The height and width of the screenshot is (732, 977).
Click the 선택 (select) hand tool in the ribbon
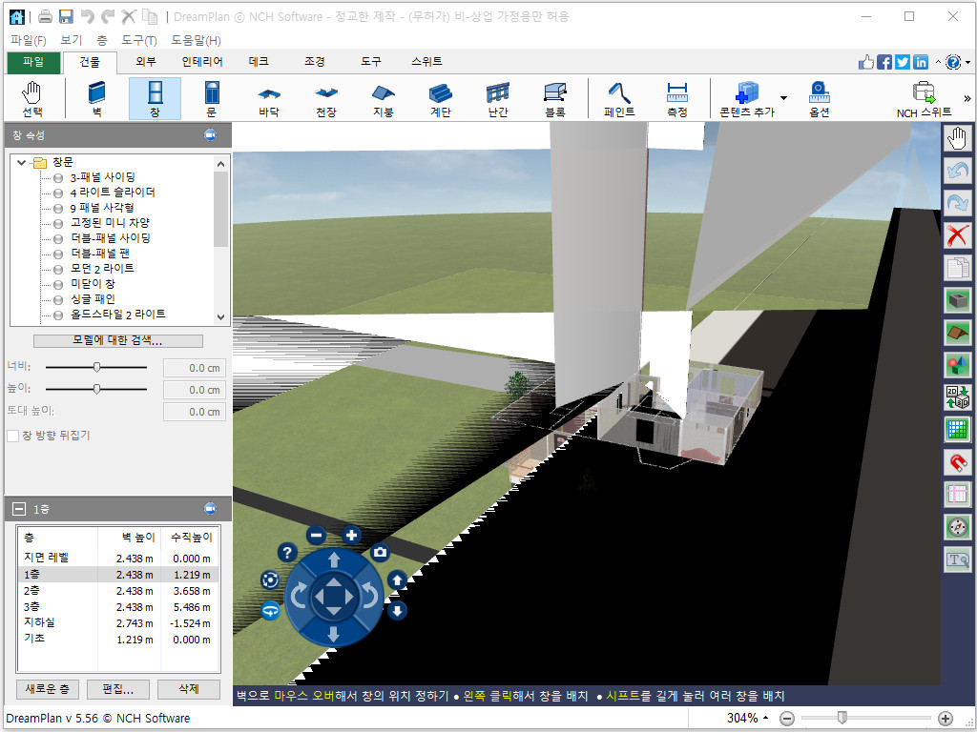32,99
